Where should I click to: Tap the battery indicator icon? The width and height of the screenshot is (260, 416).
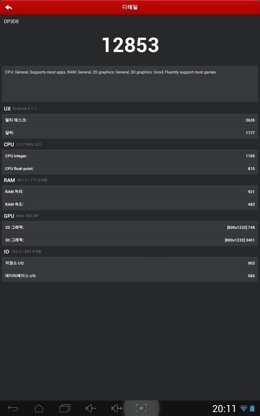tap(252, 408)
